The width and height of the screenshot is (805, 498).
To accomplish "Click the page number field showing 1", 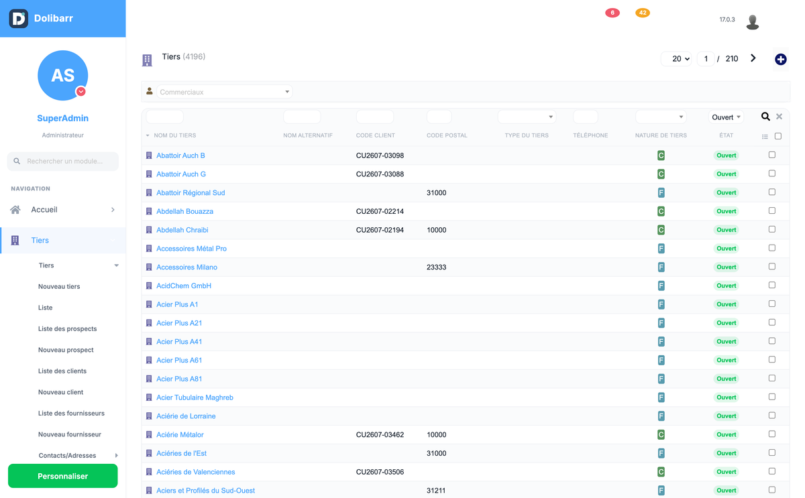I will 706,59.
